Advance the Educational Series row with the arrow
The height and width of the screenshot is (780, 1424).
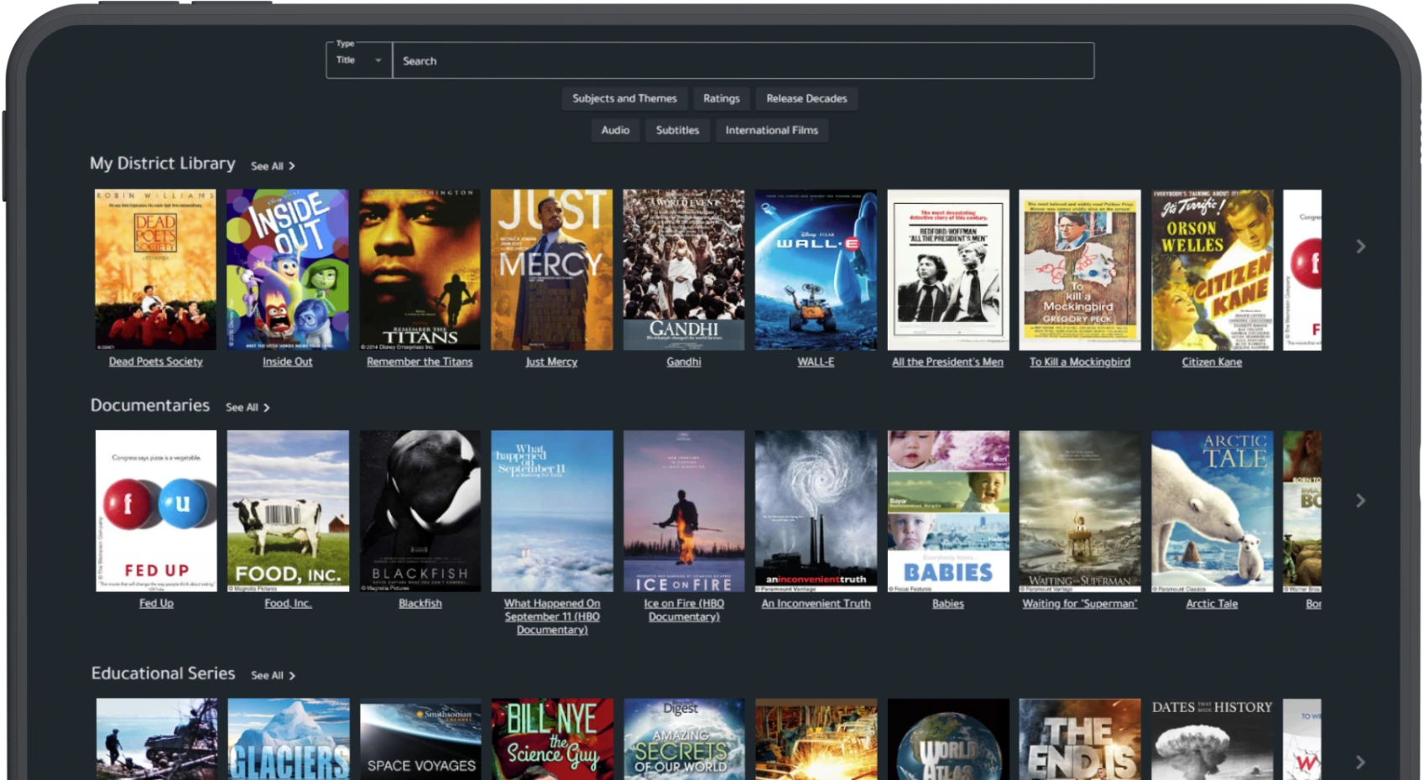[x=1360, y=762]
